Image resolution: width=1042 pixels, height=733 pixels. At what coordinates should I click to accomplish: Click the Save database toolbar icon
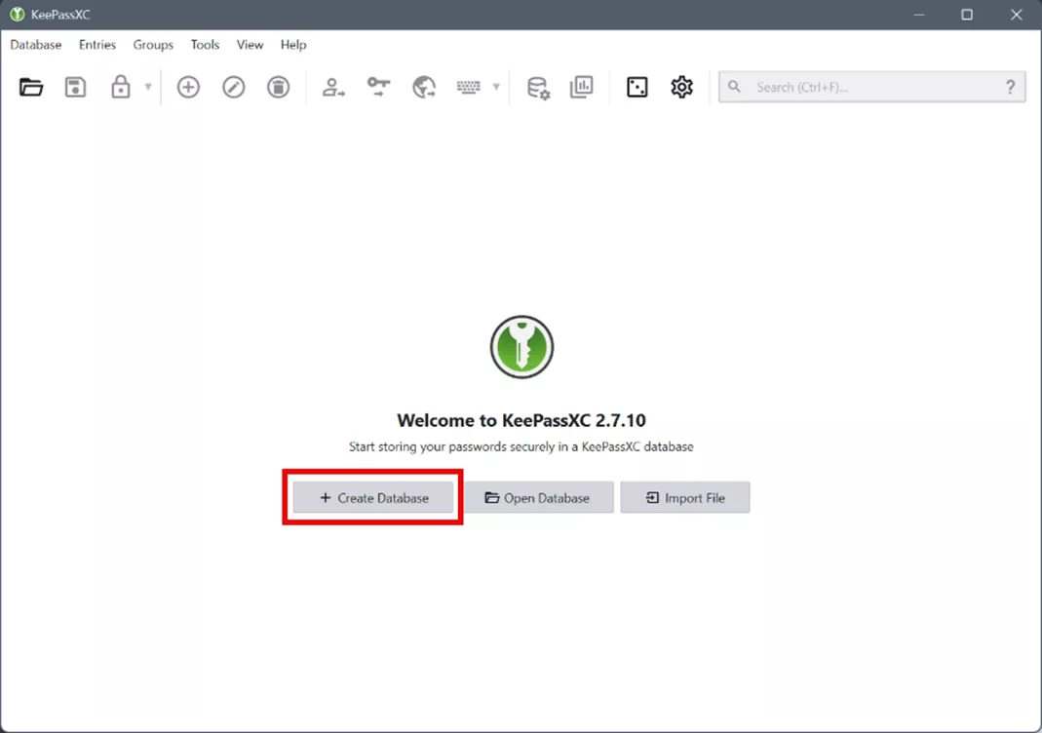(75, 87)
